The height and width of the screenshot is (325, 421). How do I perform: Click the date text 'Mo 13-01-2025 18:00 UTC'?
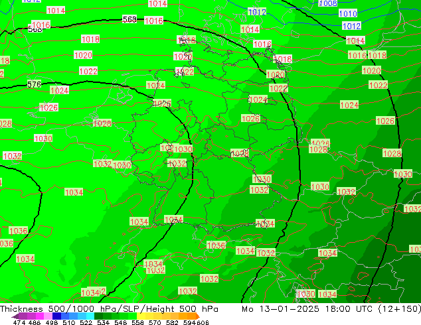(307, 308)
